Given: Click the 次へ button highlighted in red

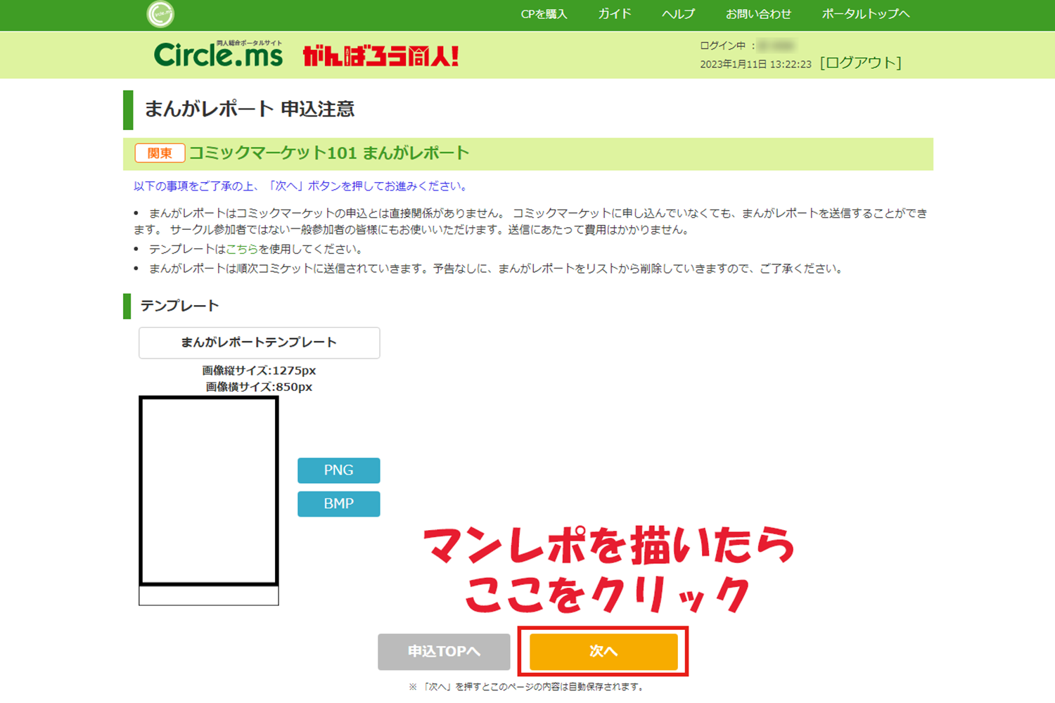Looking at the screenshot, I should pyautogui.click(x=603, y=652).
